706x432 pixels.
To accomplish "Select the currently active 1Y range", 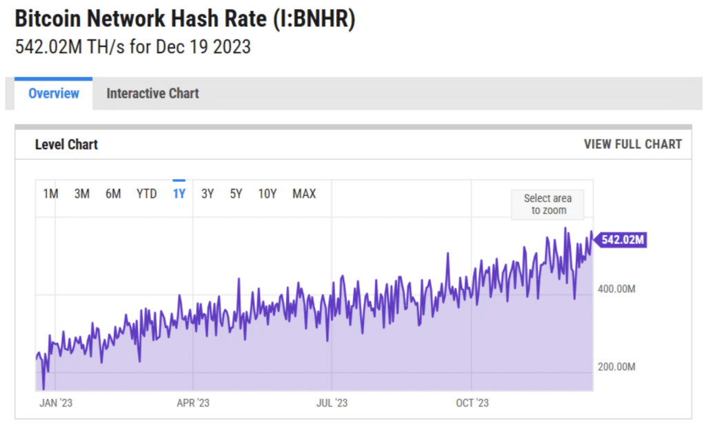I will point(178,194).
